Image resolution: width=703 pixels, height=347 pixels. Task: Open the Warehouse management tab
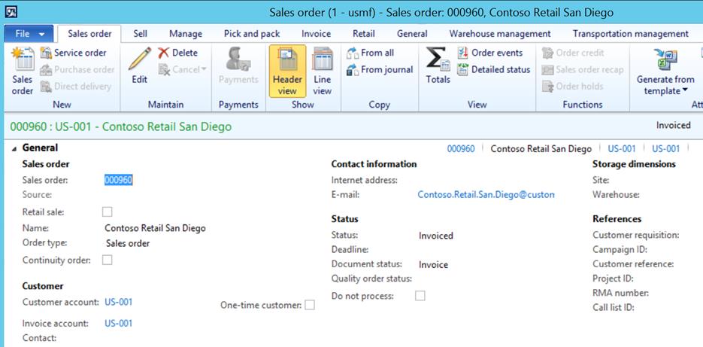(x=500, y=34)
